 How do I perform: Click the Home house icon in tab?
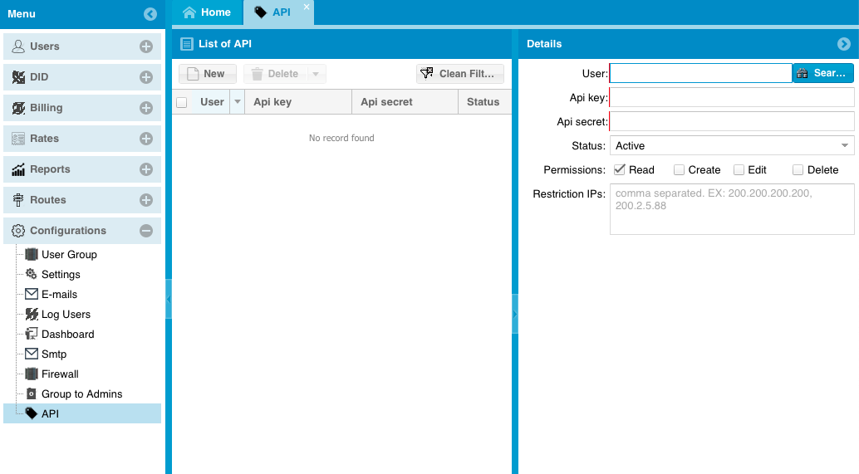(189, 12)
